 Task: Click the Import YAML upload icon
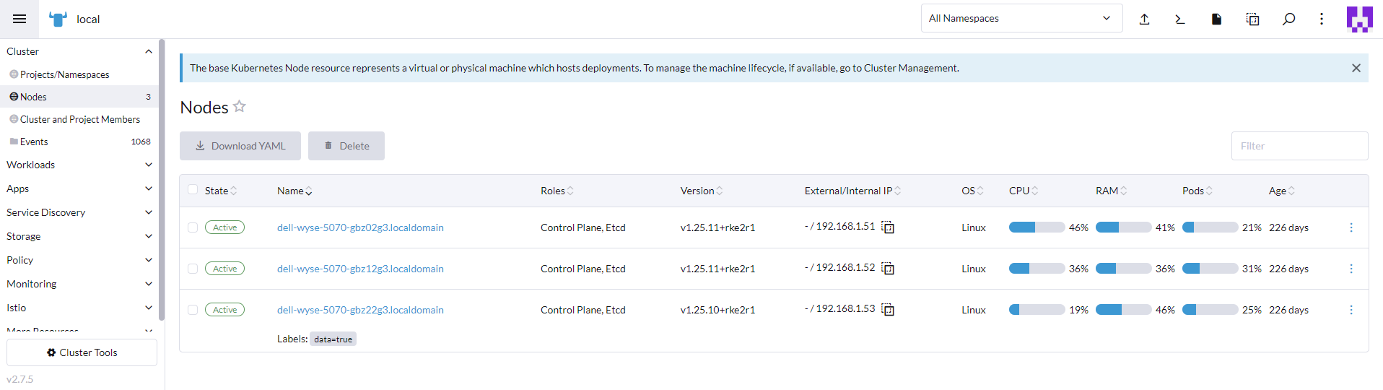point(1144,19)
